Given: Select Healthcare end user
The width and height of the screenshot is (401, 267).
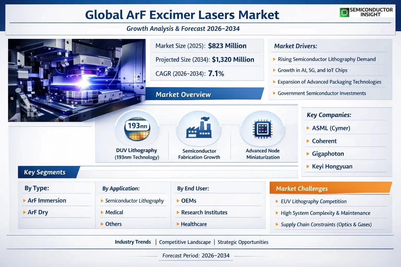Looking at the screenshot, I should [194, 224].
